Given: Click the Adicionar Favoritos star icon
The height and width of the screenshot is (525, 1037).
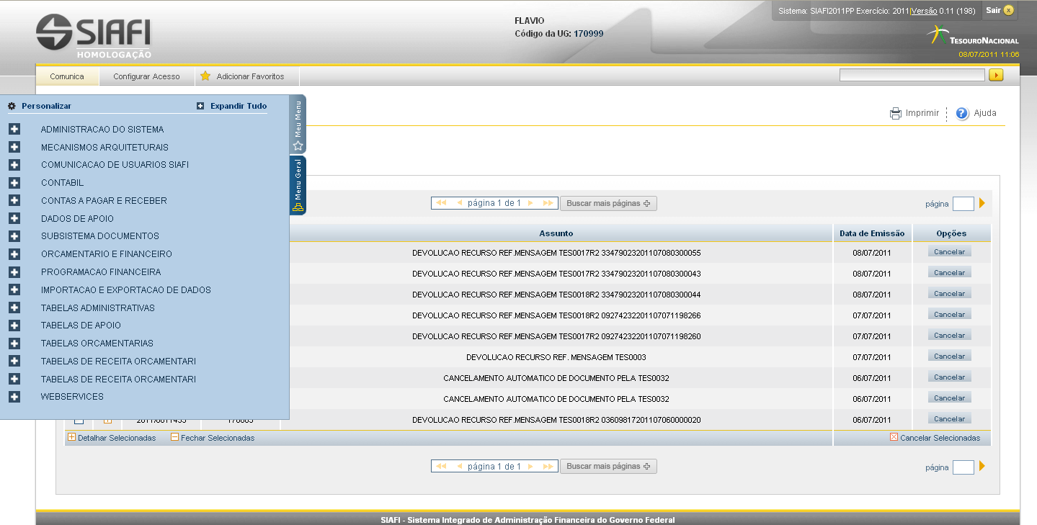Looking at the screenshot, I should (x=205, y=76).
